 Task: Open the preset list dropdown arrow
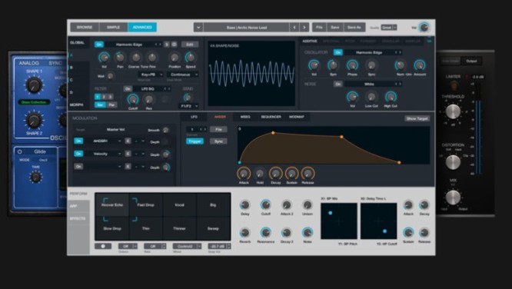[198, 28]
